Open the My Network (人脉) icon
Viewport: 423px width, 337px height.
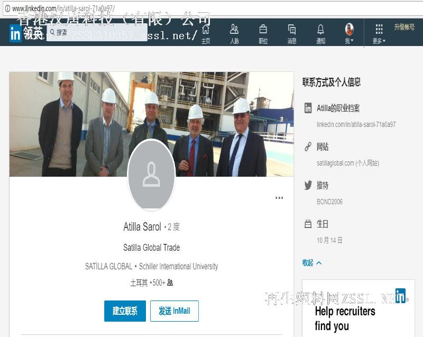click(x=234, y=33)
